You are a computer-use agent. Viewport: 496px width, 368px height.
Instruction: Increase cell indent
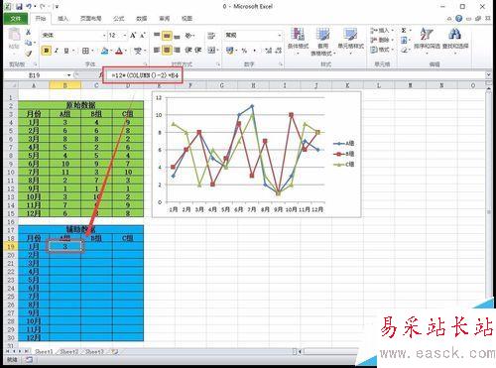[198, 51]
